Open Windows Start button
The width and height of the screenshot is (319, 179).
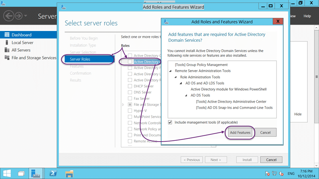tap(7, 173)
